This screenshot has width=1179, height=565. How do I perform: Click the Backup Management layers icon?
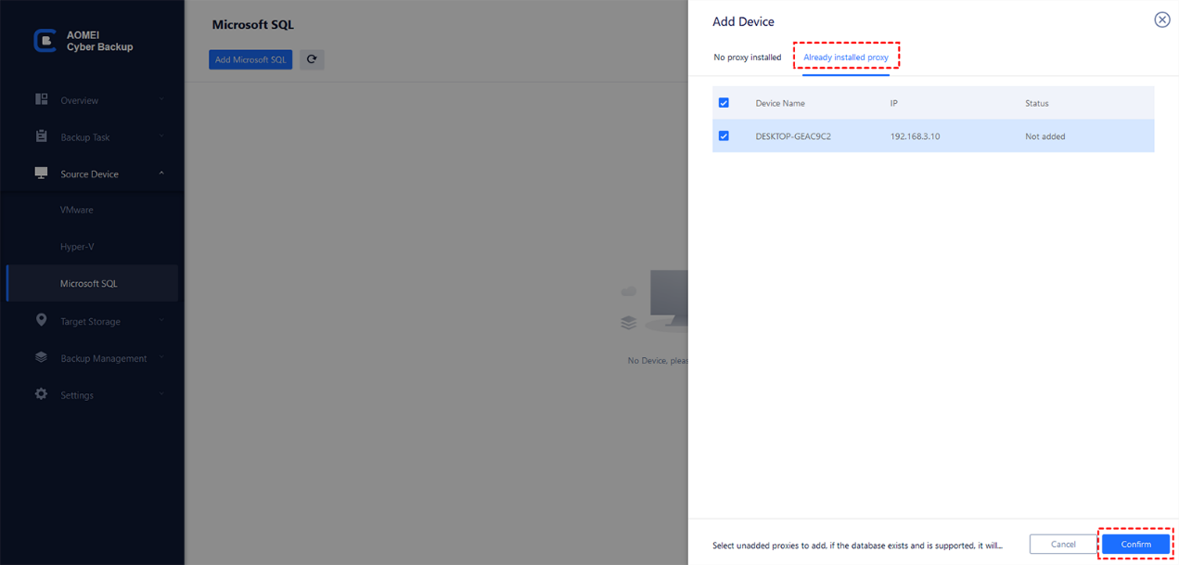coord(41,357)
